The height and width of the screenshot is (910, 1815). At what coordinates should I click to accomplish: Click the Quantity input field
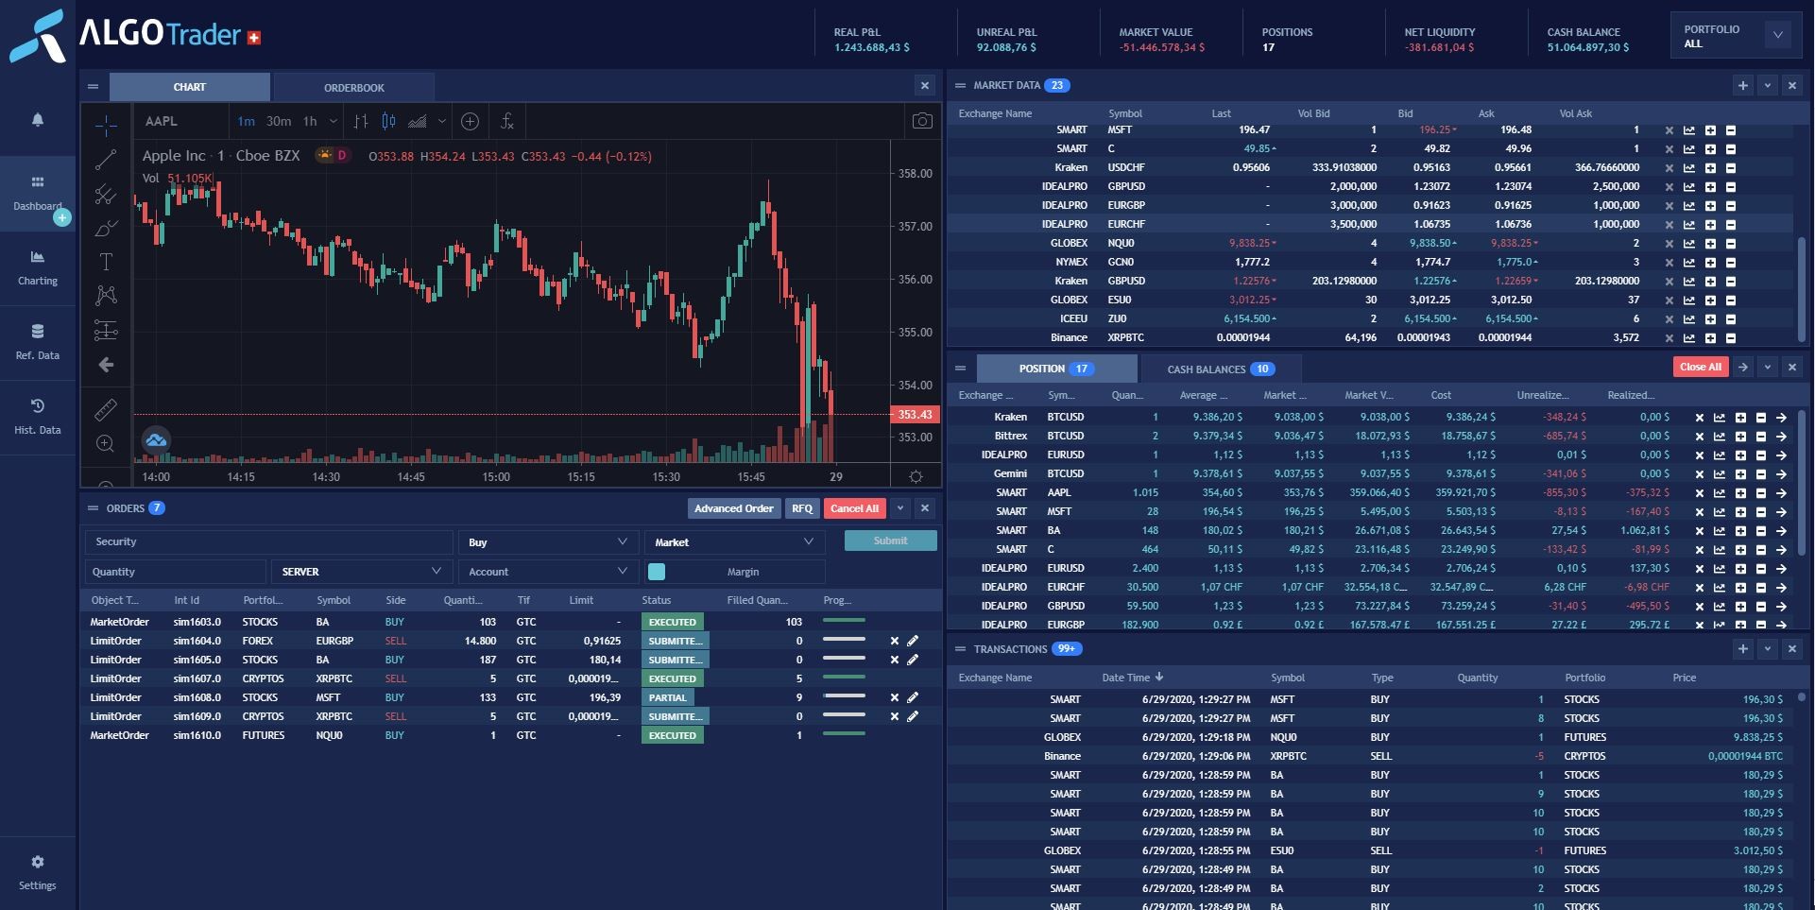pos(176,572)
